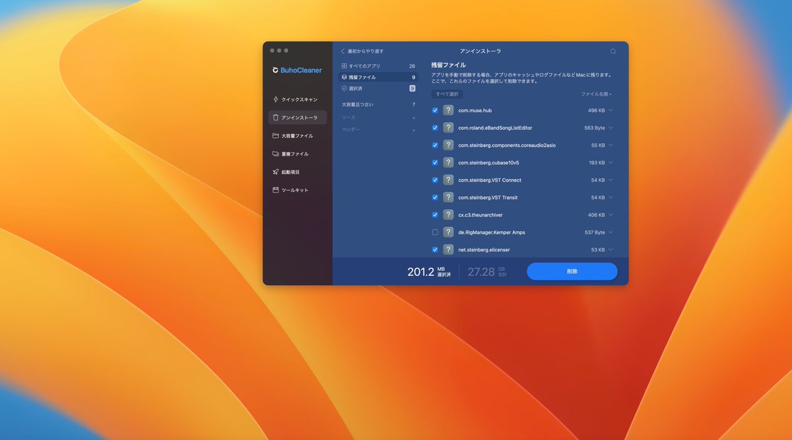The image size is (792, 440).
Task: Click the elicenser question-mark icon
Action: (x=448, y=250)
